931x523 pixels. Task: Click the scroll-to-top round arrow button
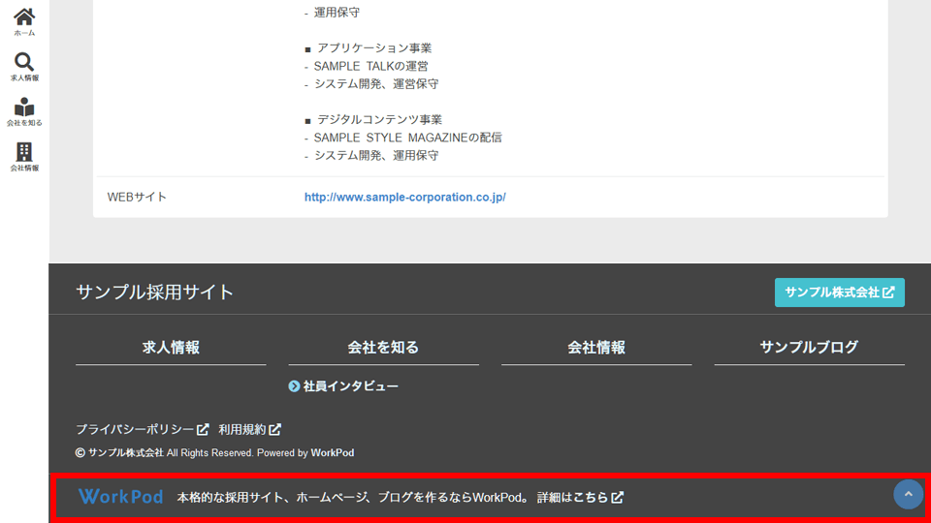[x=908, y=494]
